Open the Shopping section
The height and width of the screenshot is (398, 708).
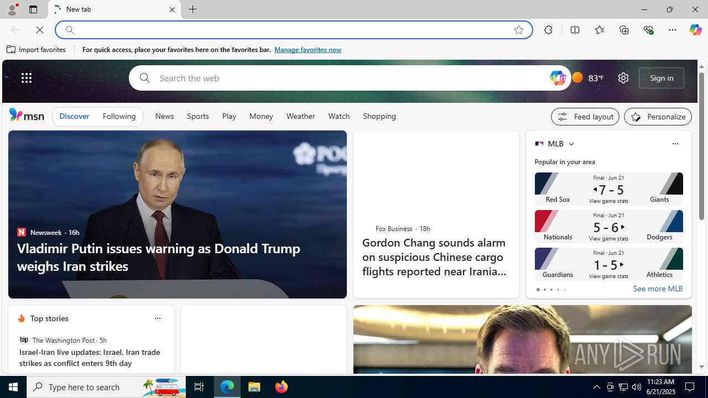click(x=379, y=116)
